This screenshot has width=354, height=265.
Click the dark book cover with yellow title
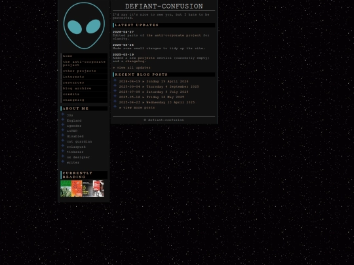pyautogui.click(x=87, y=188)
